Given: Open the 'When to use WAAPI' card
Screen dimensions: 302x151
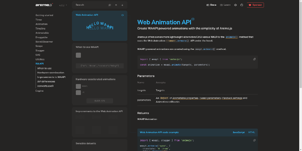Looking at the screenshot, I should 100,58.
